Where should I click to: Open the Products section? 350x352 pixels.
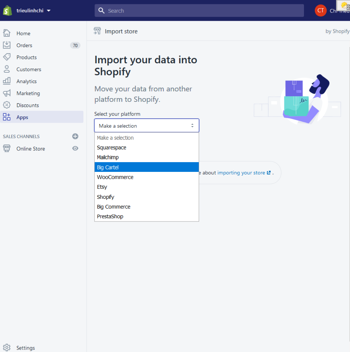pos(27,57)
